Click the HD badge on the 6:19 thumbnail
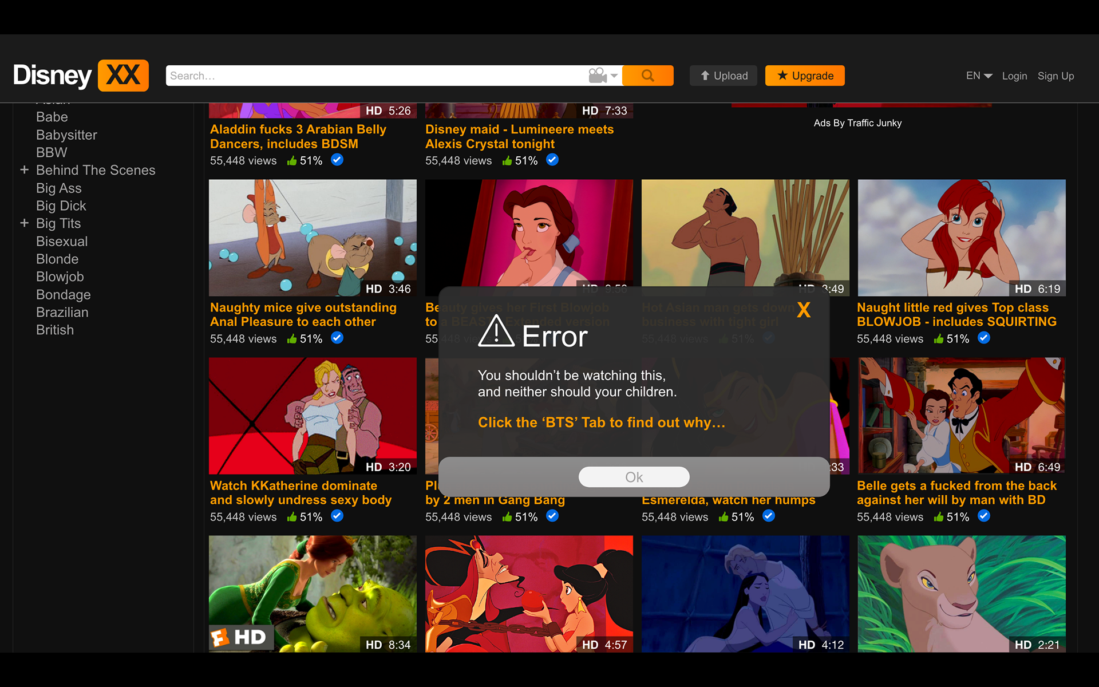The width and height of the screenshot is (1099, 687). [1023, 289]
